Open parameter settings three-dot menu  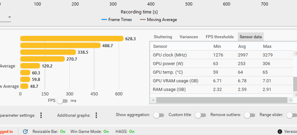[x=41, y=115]
